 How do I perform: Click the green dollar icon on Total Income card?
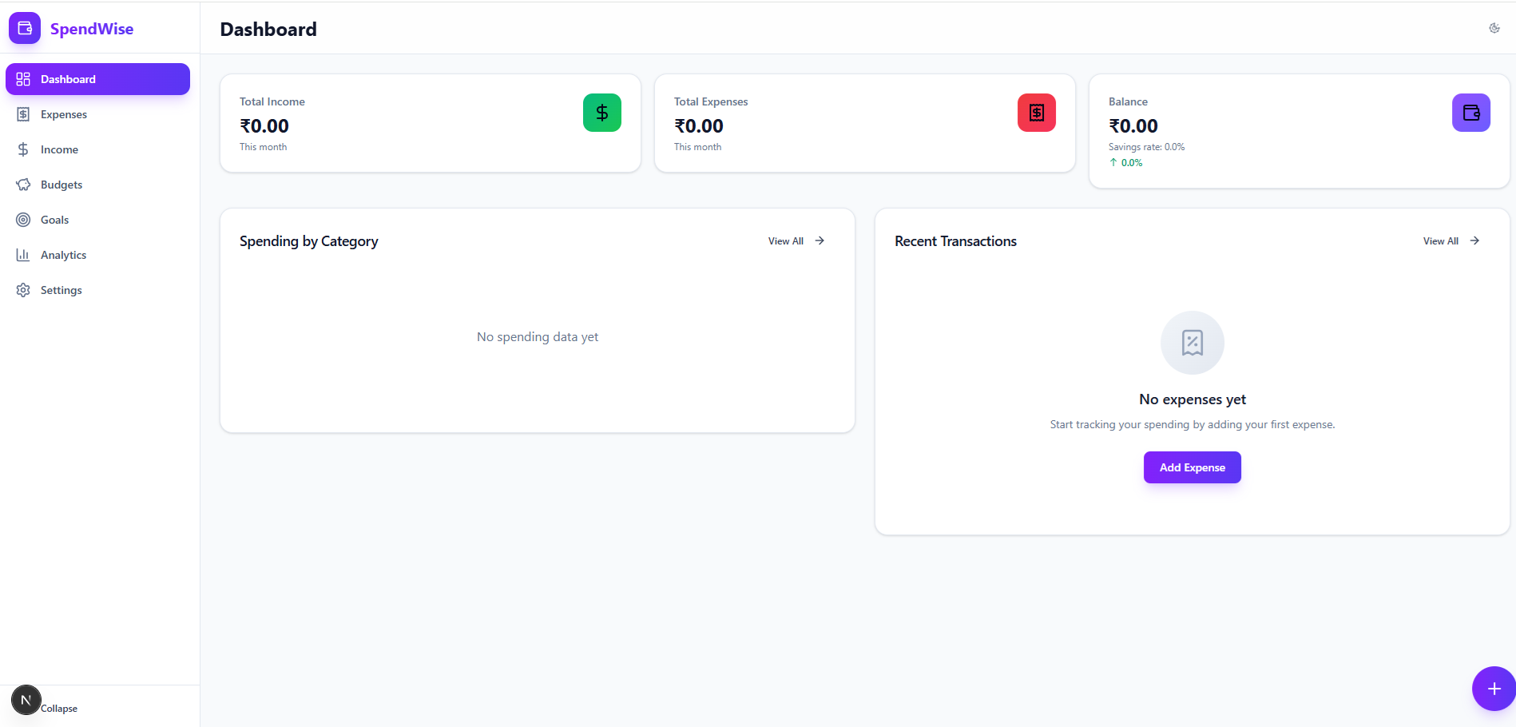point(601,113)
